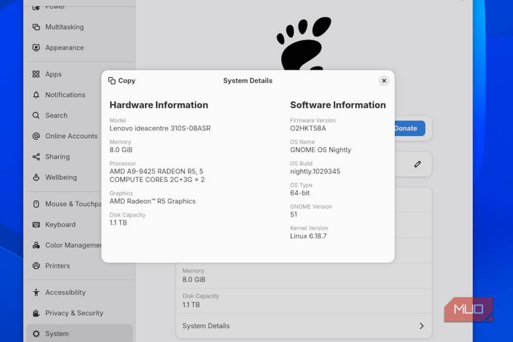The width and height of the screenshot is (513, 342).
Task: Click the Multitasking icon in the sidebar
Action: (x=36, y=27)
